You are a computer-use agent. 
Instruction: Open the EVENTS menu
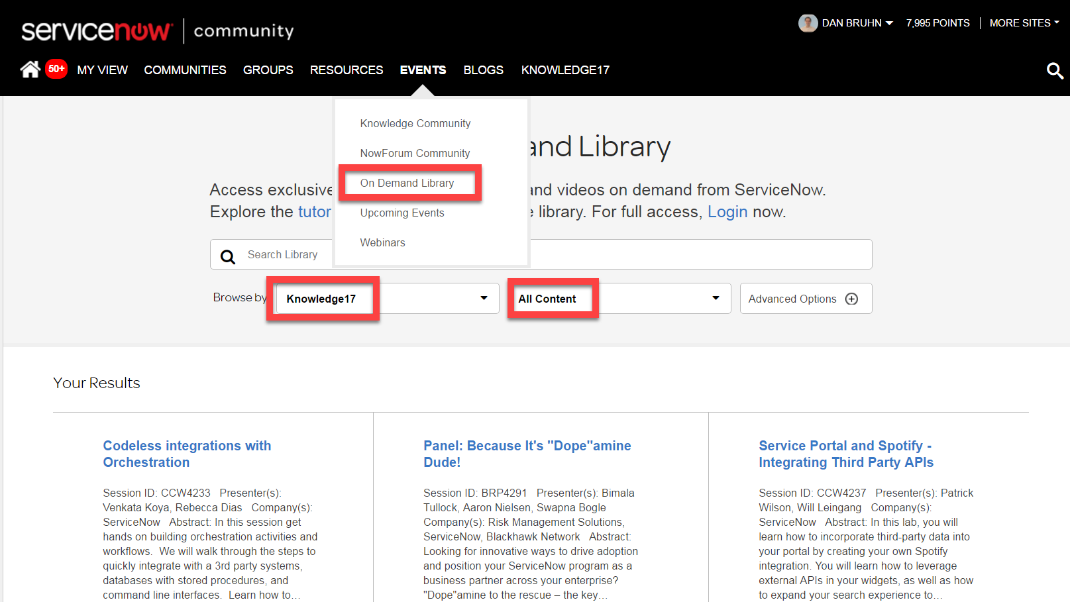click(x=423, y=70)
